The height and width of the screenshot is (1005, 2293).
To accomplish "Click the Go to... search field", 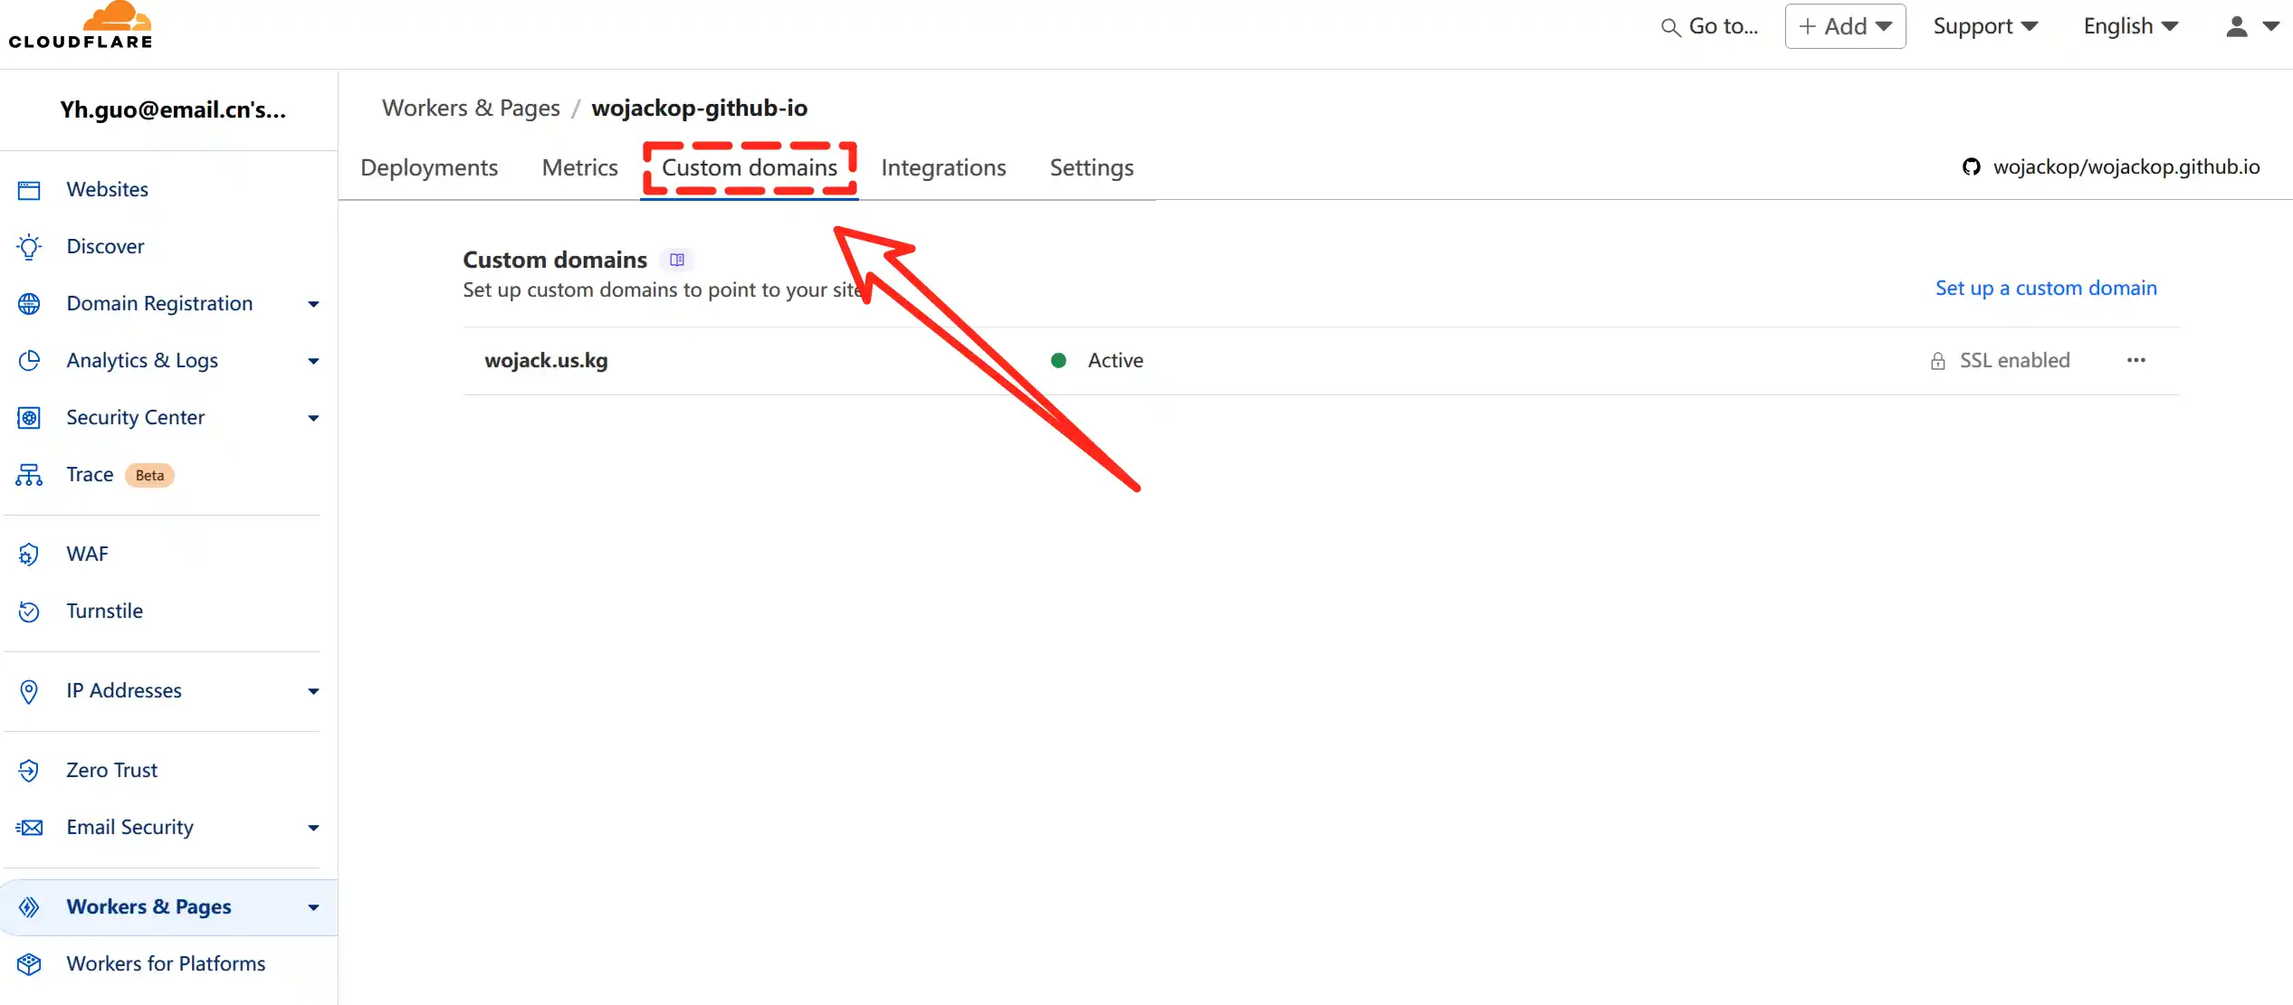I will coord(1711,26).
